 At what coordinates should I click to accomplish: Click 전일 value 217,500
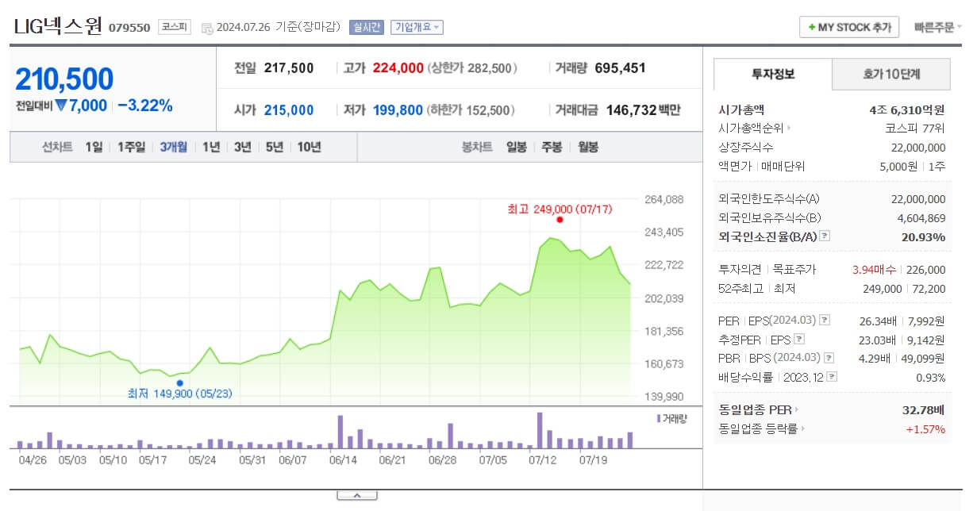click(x=289, y=68)
